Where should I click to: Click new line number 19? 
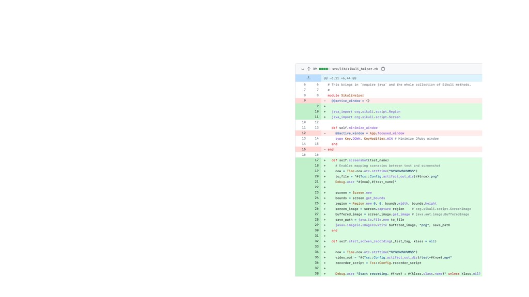[317, 171]
